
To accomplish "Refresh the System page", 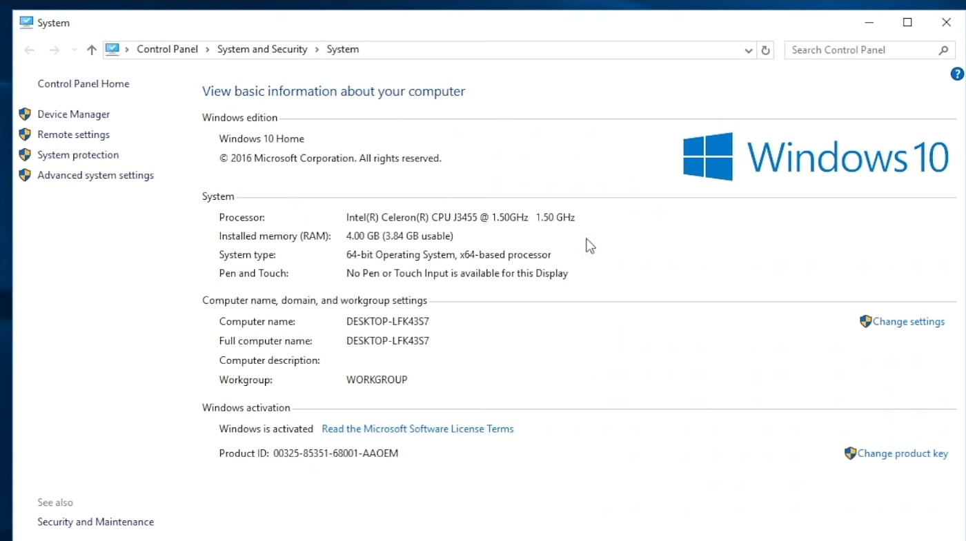I will click(x=765, y=50).
